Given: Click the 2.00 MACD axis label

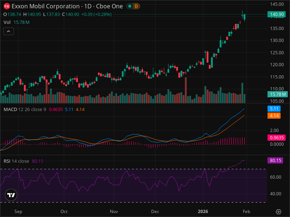Looking at the screenshot, I should click(274, 131).
